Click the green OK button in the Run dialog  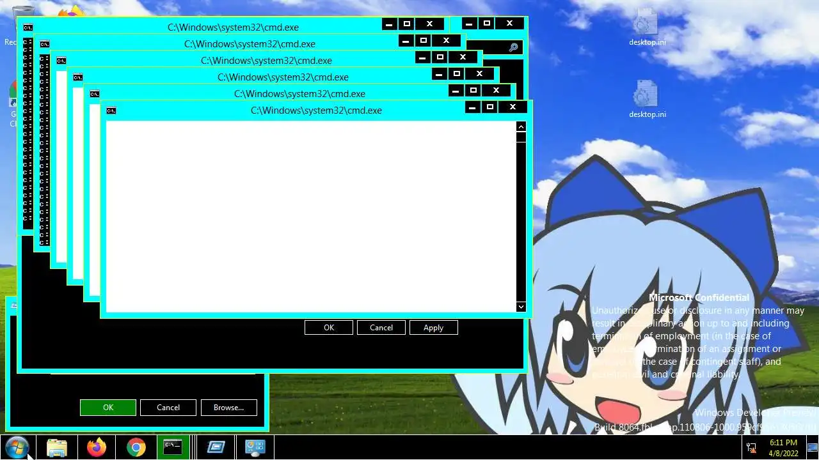[x=108, y=408]
